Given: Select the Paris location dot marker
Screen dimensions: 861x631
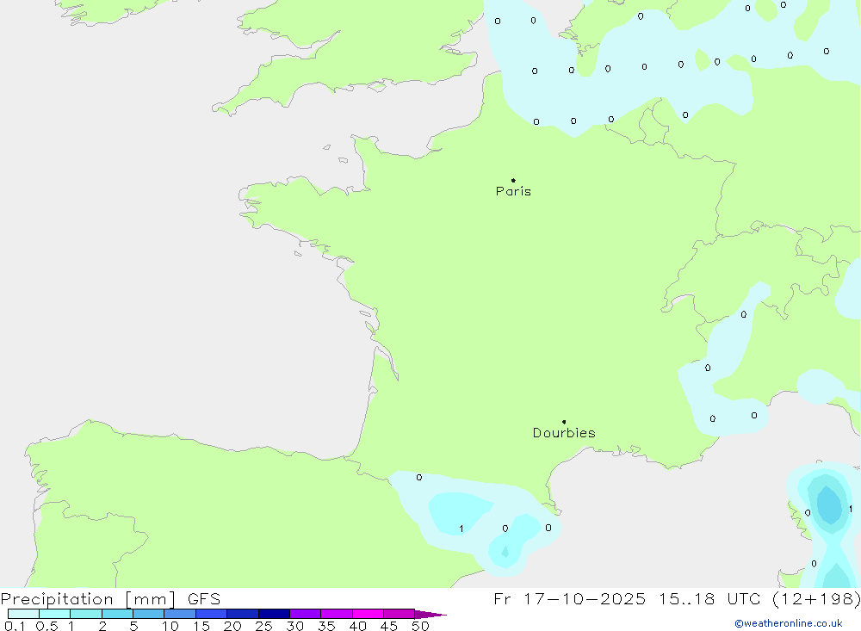Looking at the screenshot, I should coord(513,180).
